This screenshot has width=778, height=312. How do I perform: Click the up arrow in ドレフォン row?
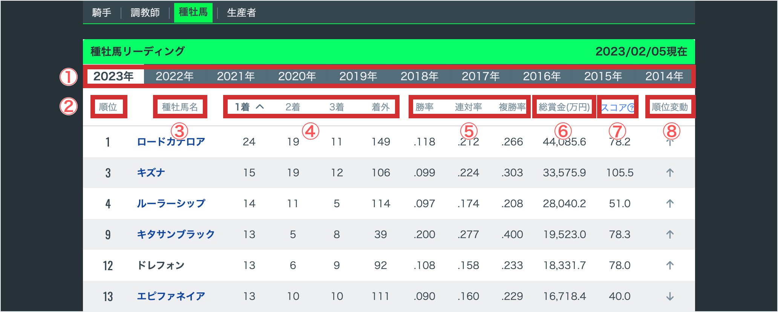[x=669, y=265]
